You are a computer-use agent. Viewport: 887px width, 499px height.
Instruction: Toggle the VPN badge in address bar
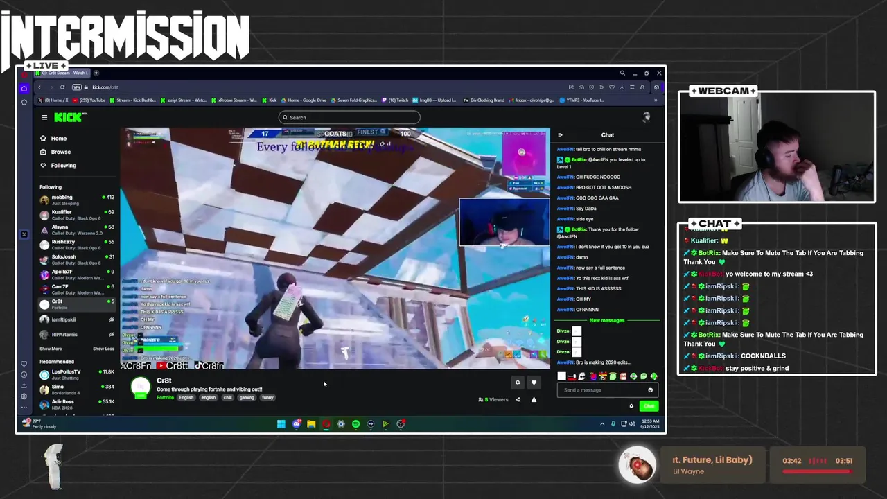[77, 87]
